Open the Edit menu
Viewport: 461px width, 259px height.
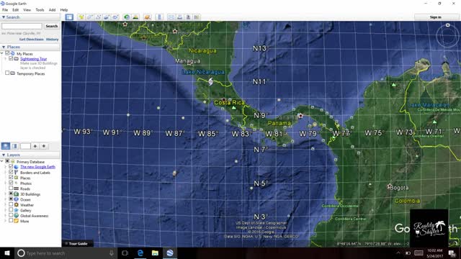click(16, 9)
